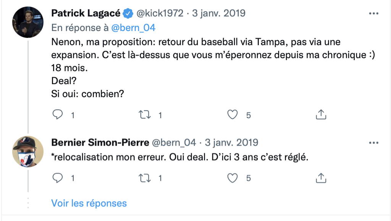This screenshot has width=391, height=221.
Task: Like Patrick Lagacé's tweet
Action: (x=233, y=114)
